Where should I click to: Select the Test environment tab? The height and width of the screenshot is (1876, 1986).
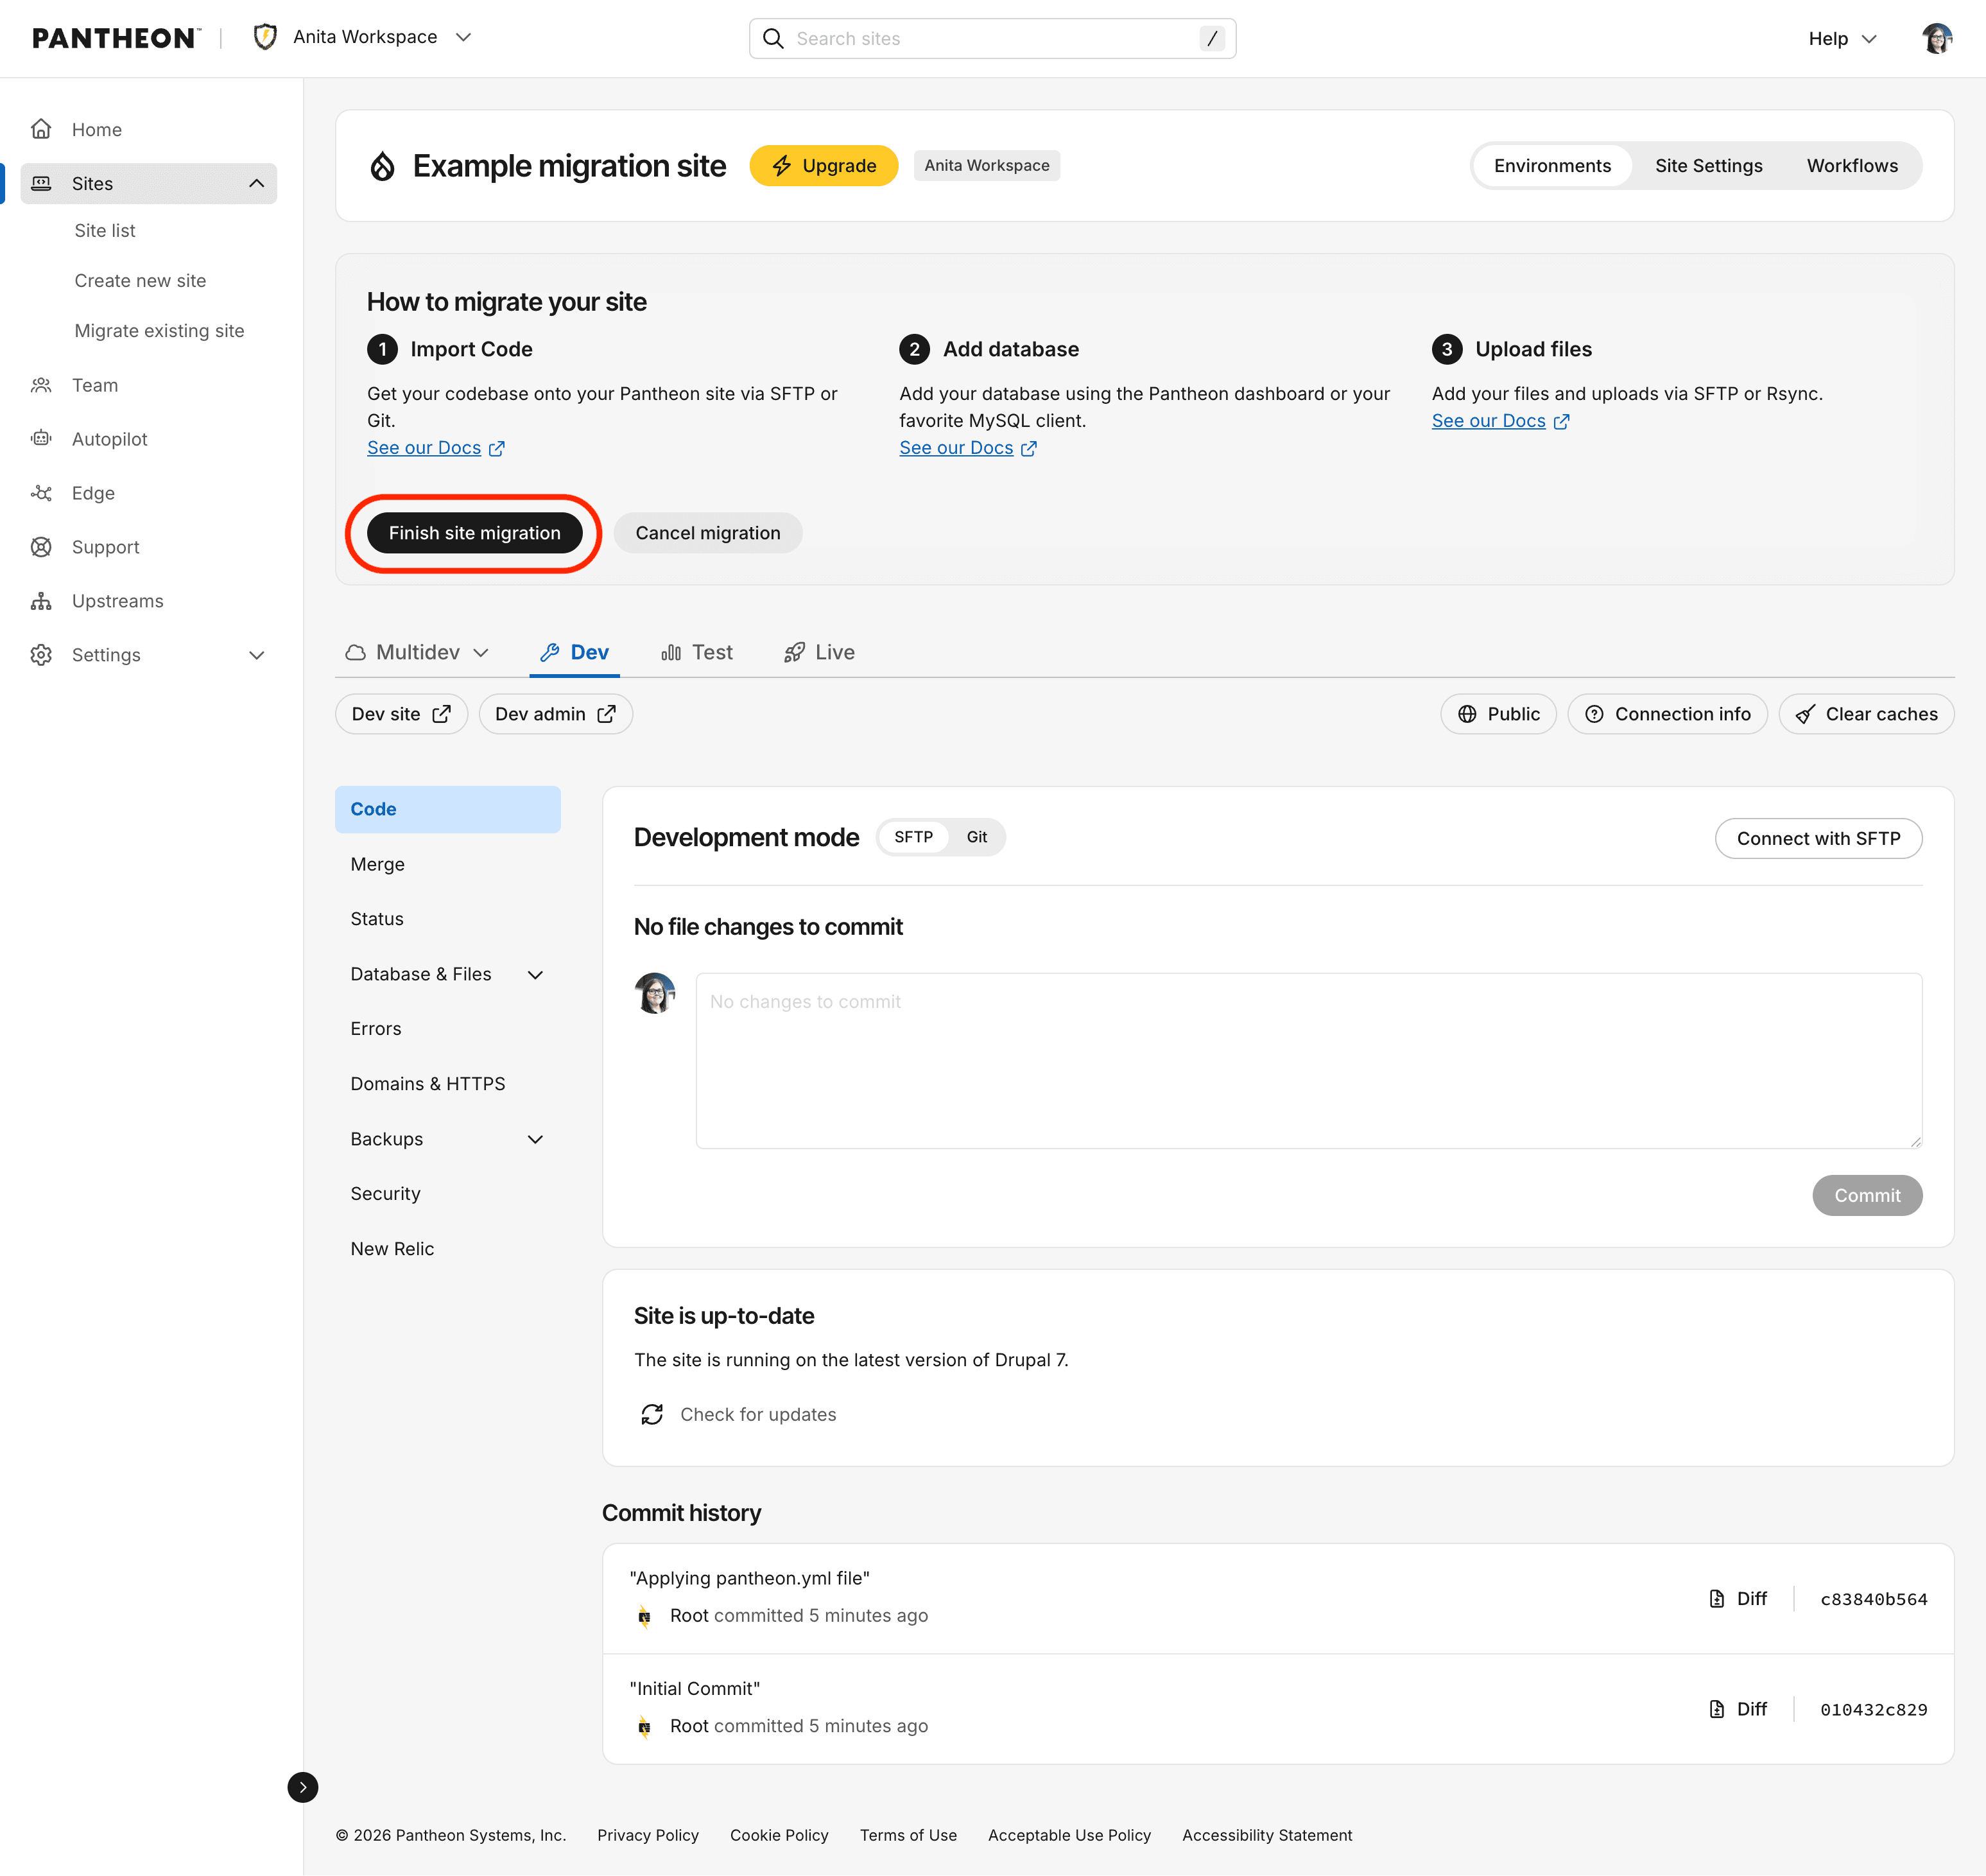tap(697, 652)
